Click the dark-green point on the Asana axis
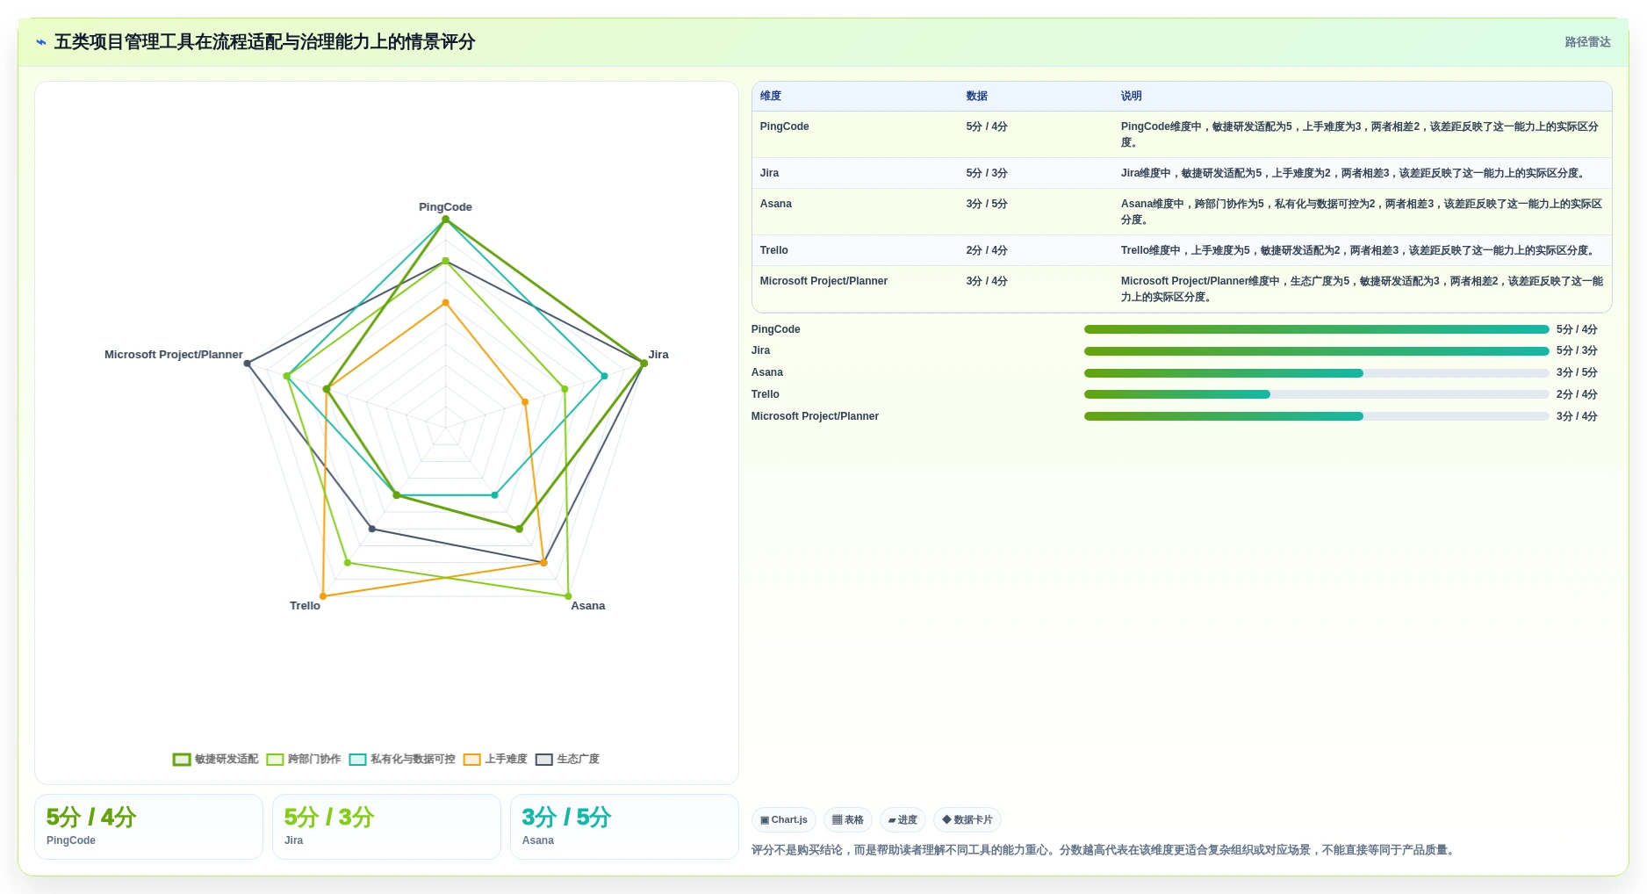The image size is (1647, 894). [519, 529]
